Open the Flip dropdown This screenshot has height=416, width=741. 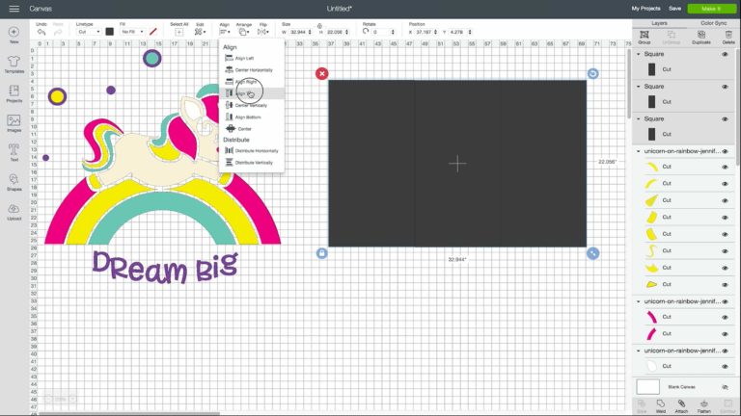pos(262,32)
